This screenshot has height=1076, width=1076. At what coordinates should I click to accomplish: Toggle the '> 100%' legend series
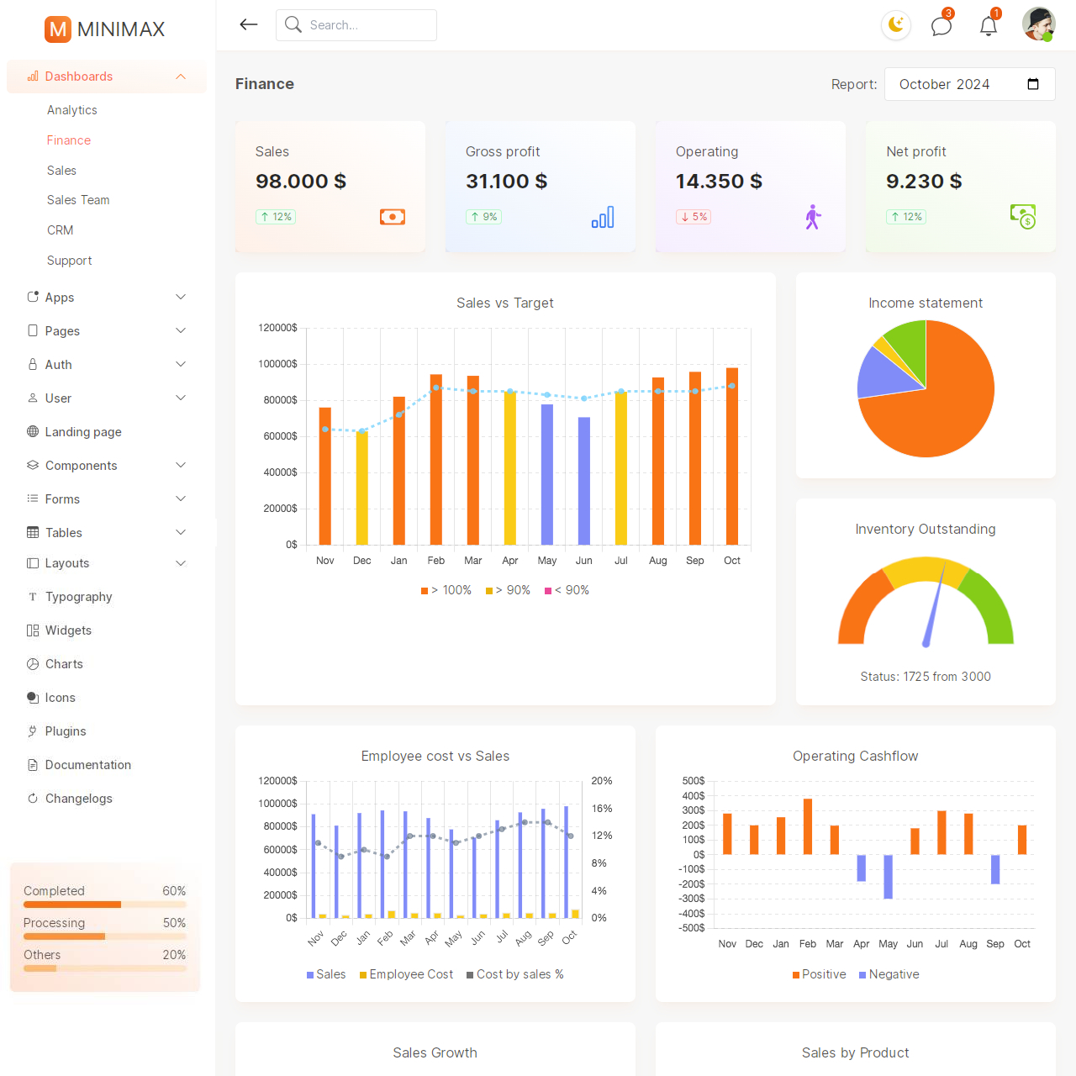click(446, 590)
